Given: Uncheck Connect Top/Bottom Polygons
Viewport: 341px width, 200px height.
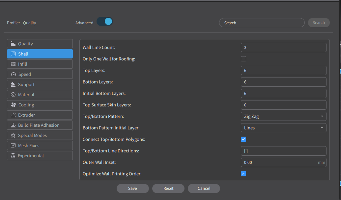Looking at the screenshot, I should tap(243, 139).
